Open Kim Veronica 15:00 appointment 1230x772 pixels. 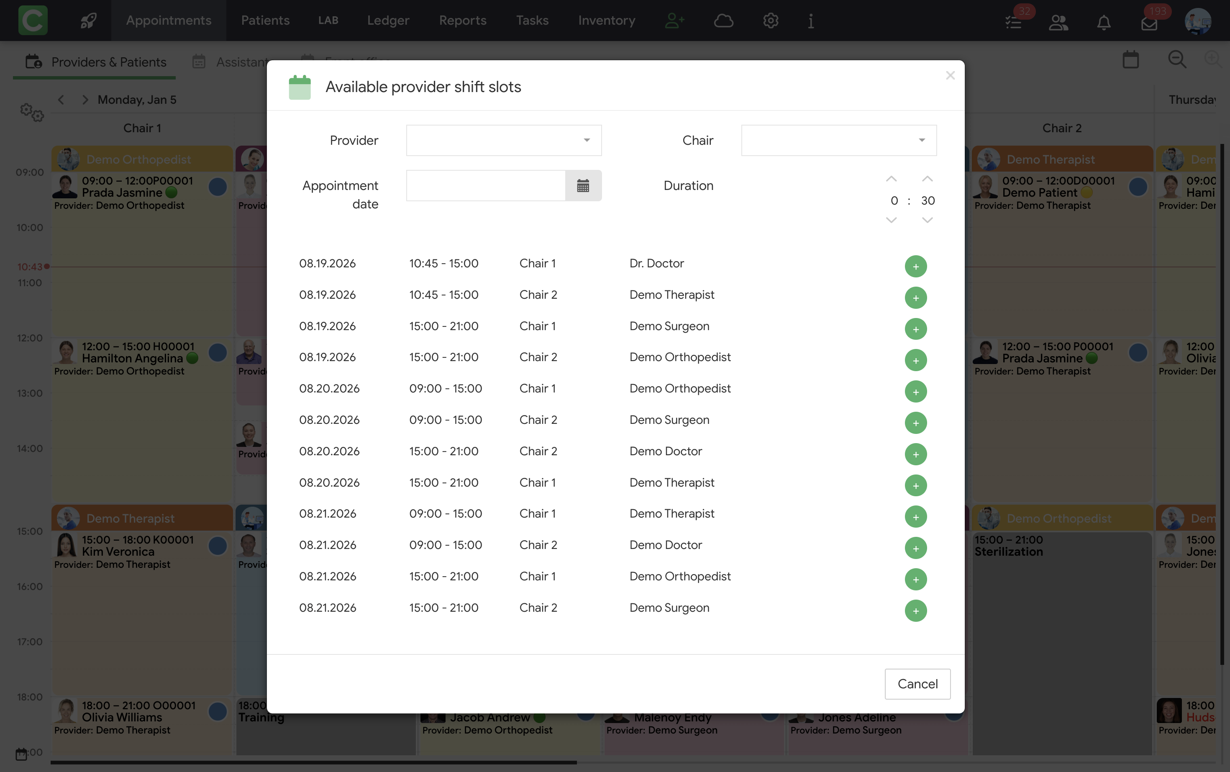point(142,613)
